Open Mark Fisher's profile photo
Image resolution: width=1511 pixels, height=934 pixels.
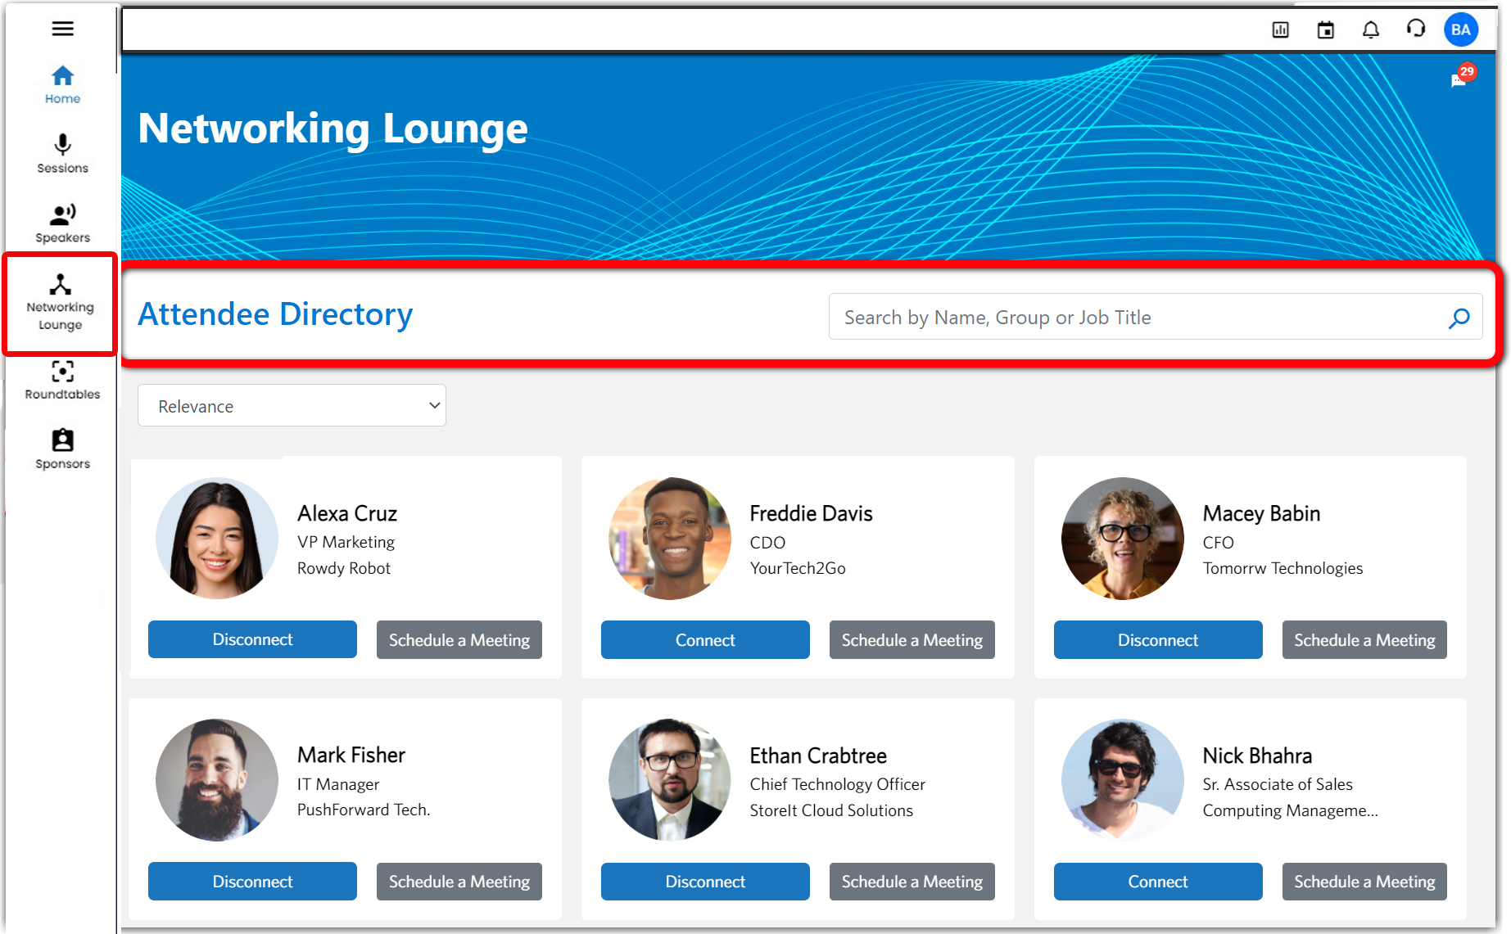[x=217, y=780]
